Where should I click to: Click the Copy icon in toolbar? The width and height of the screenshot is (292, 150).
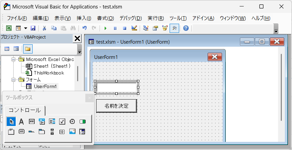tap(54, 28)
